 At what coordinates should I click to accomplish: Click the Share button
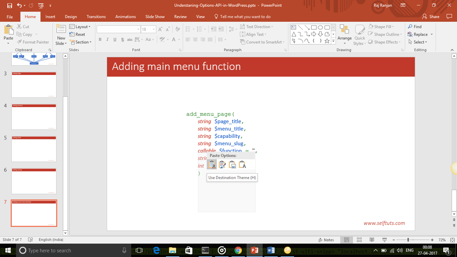431,16
